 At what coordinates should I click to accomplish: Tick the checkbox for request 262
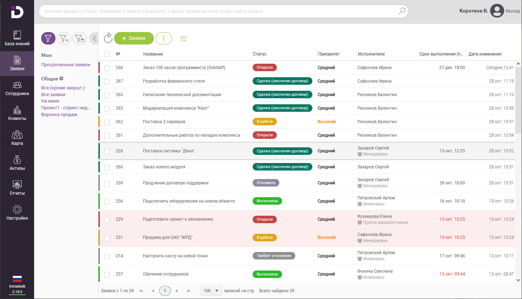[x=107, y=122]
